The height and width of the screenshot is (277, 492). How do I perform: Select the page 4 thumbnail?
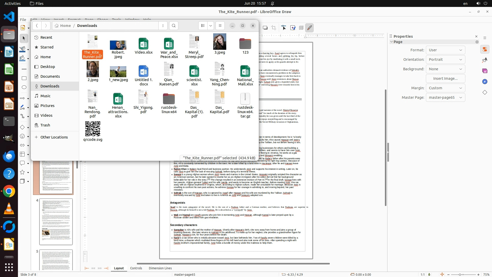56,222
